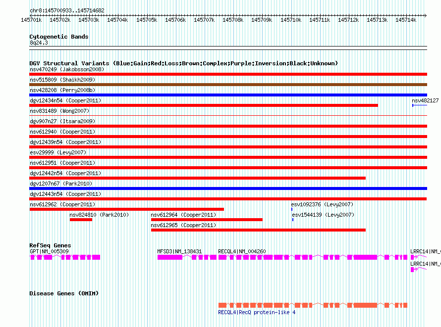Click the GPT|NM_005309 gene label

(x=49, y=251)
